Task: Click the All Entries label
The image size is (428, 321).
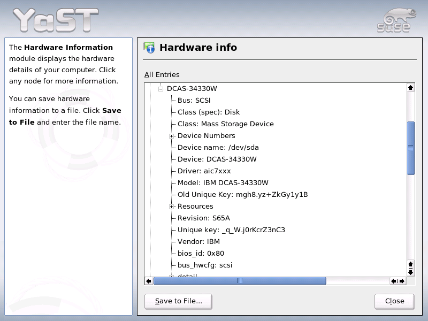Action: click(162, 75)
